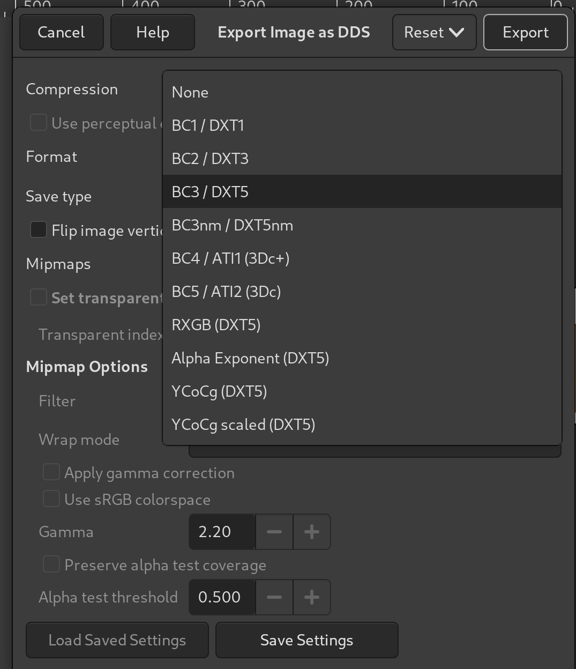Click the Export button
The width and height of the screenshot is (576, 669).
(525, 32)
